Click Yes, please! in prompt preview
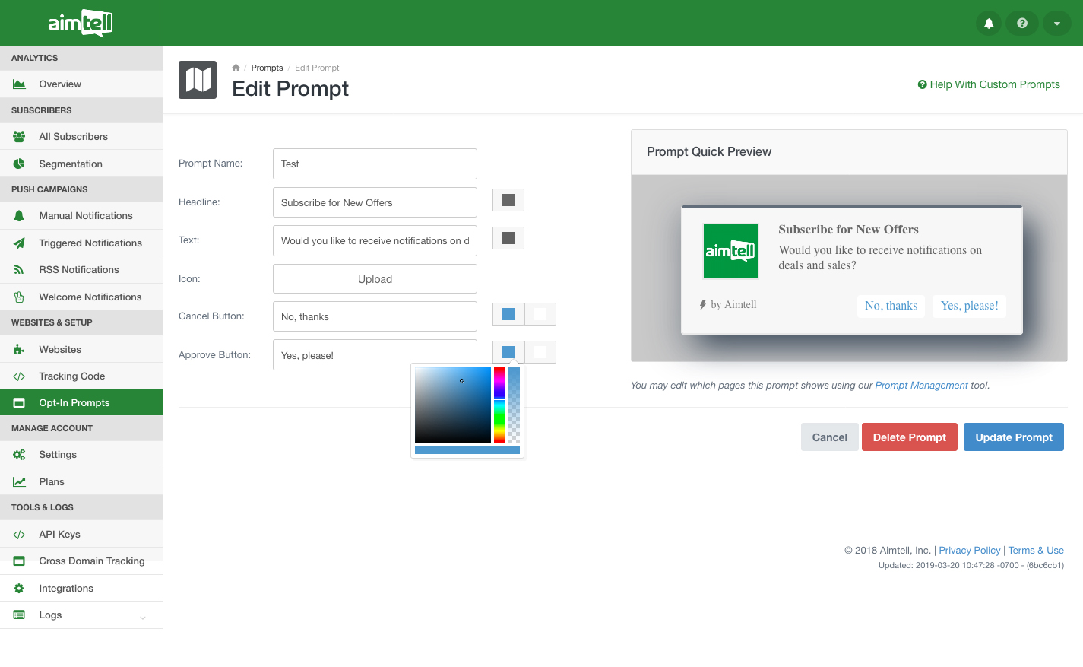 pos(970,306)
